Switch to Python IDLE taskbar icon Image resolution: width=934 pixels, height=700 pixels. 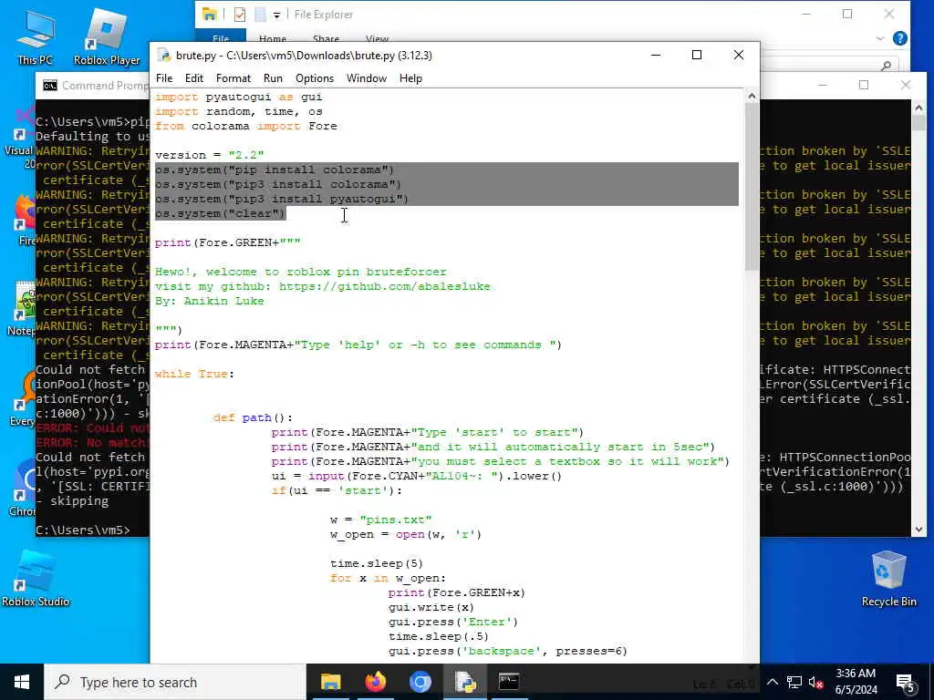(x=464, y=682)
